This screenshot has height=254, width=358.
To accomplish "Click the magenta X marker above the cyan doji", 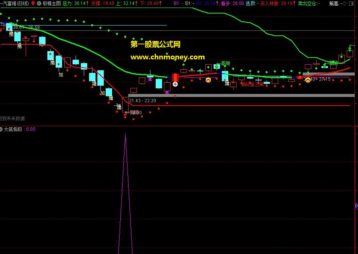I will click(x=150, y=79).
